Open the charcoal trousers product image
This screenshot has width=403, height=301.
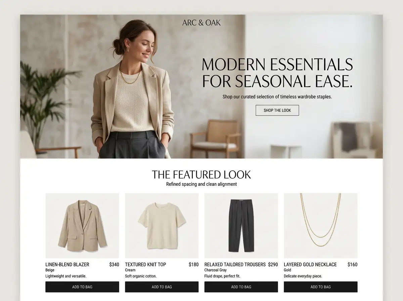tap(241, 225)
